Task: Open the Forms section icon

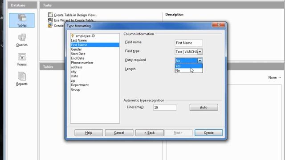Action: click(x=22, y=57)
